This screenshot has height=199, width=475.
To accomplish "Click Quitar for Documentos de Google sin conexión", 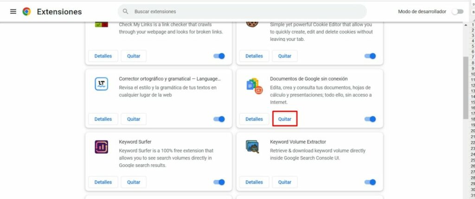I will point(285,119).
